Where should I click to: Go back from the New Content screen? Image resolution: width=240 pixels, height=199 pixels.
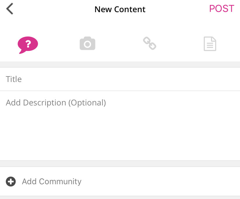tap(10, 9)
